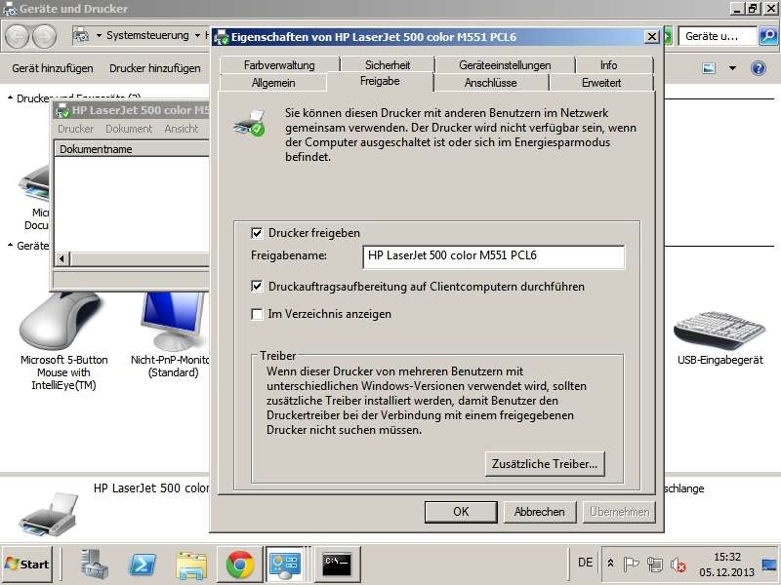Close the Eigenschaften dialog
The image size is (781, 585).
(652, 37)
